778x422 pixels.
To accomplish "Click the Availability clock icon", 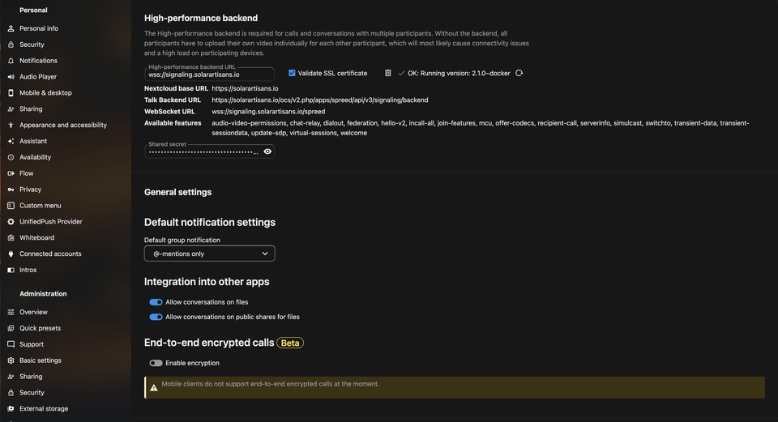I will (11, 157).
